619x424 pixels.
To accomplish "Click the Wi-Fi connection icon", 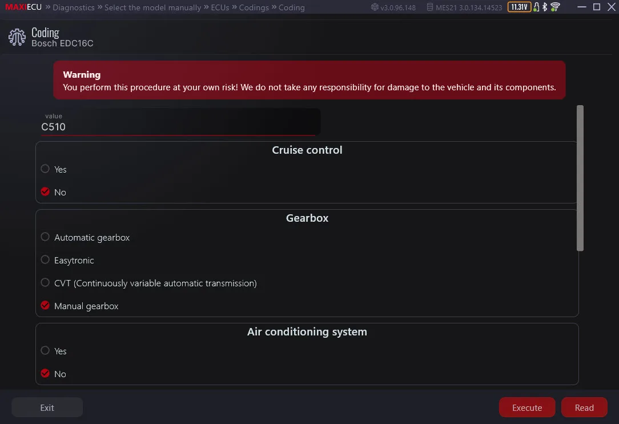I will coord(554,7).
